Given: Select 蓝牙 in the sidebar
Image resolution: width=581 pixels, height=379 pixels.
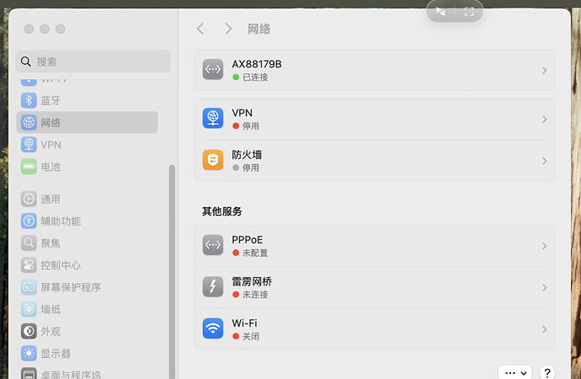Looking at the screenshot, I should coord(87,100).
